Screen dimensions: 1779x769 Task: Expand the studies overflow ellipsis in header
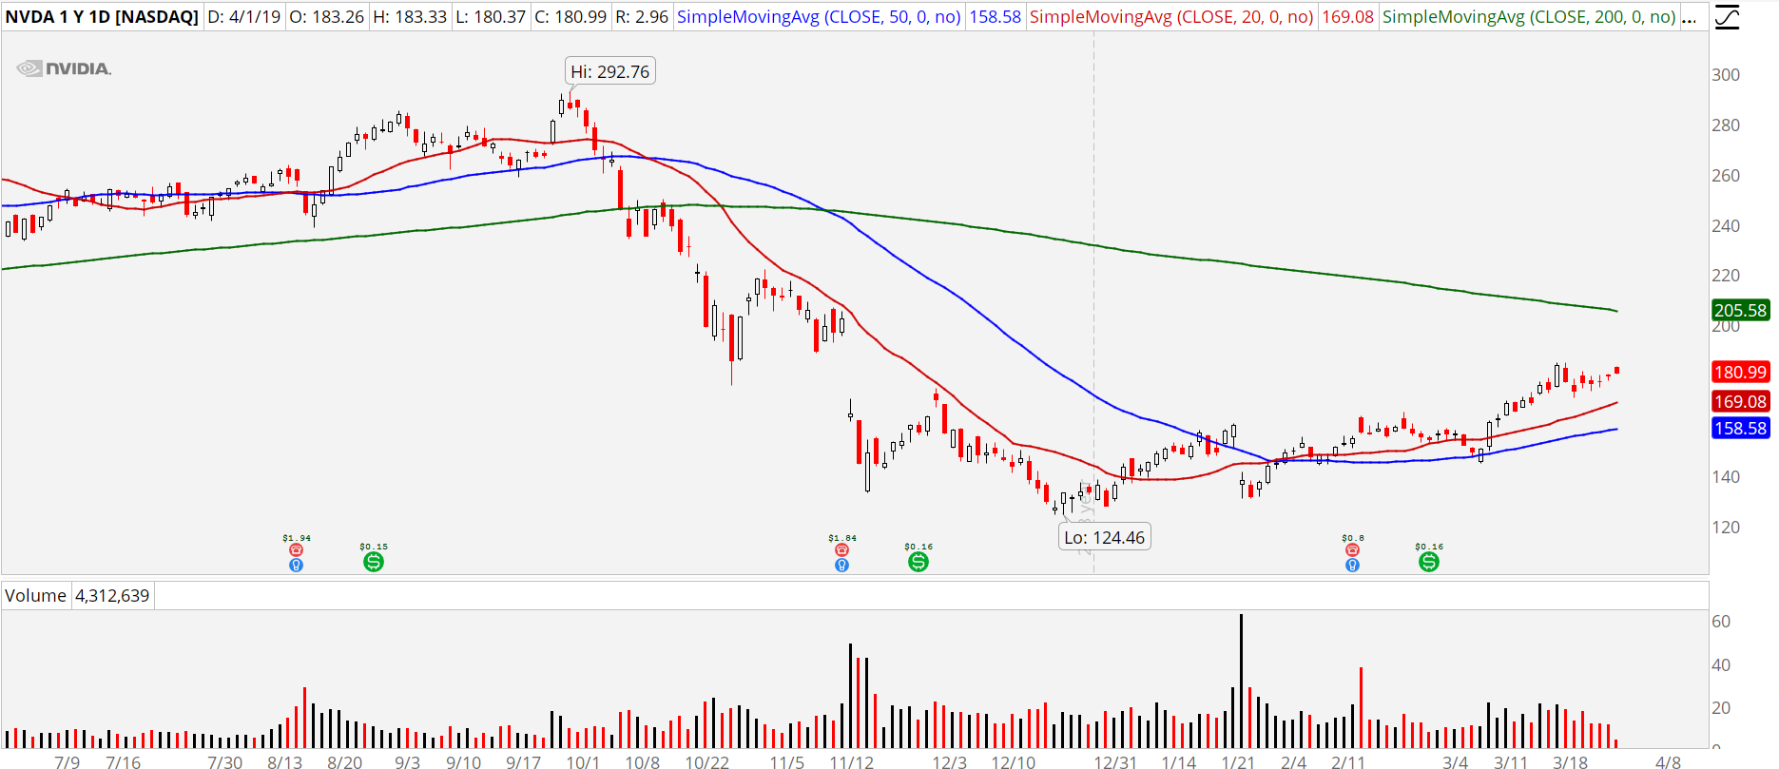(x=1689, y=17)
